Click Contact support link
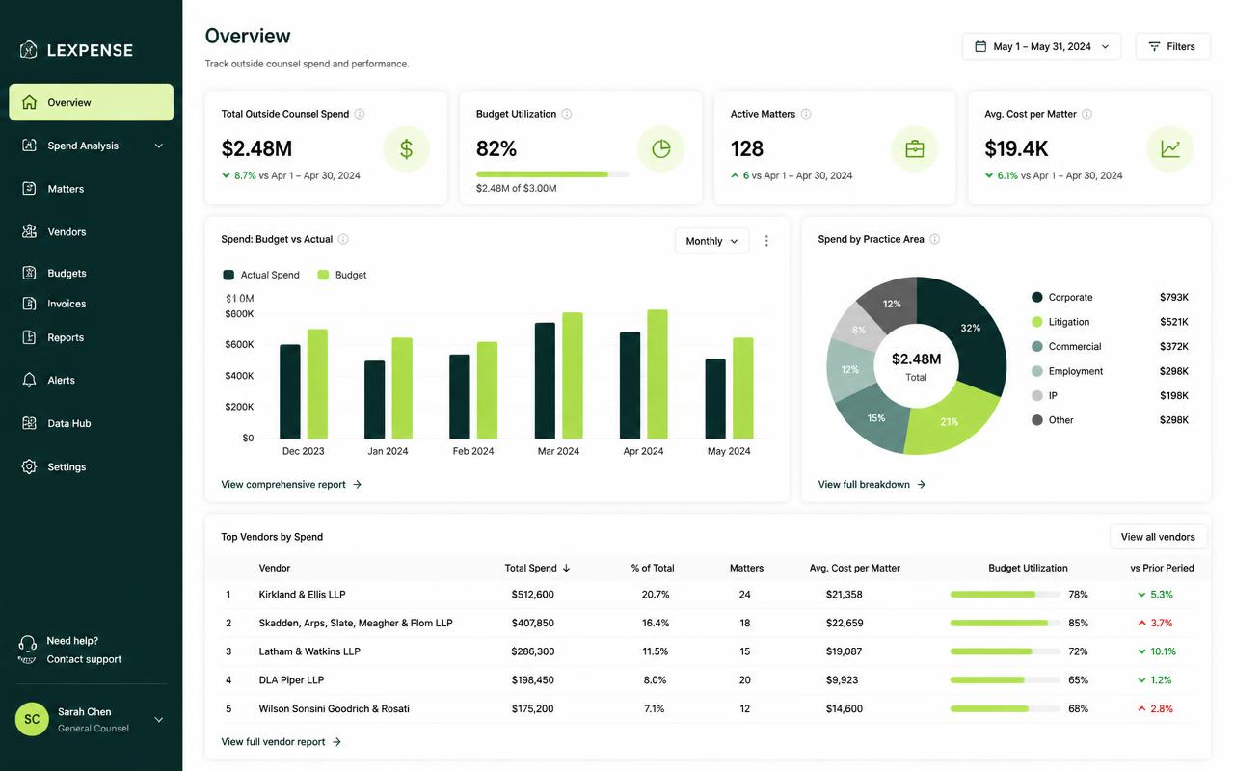The height and width of the screenshot is (771, 1234). (84, 659)
